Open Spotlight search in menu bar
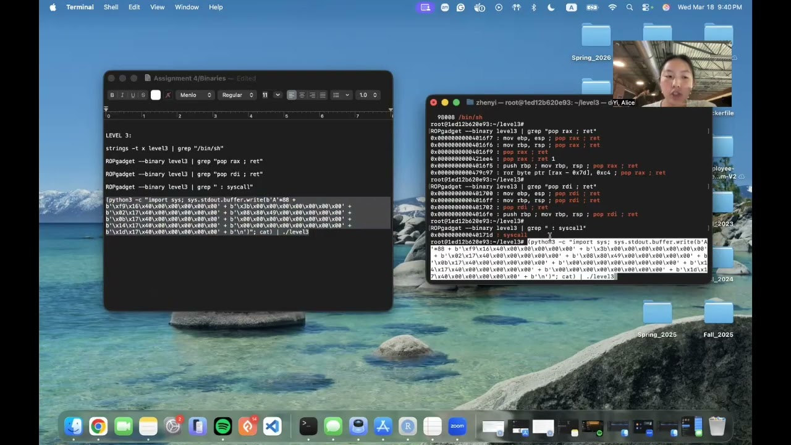The height and width of the screenshot is (445, 791). [630, 7]
